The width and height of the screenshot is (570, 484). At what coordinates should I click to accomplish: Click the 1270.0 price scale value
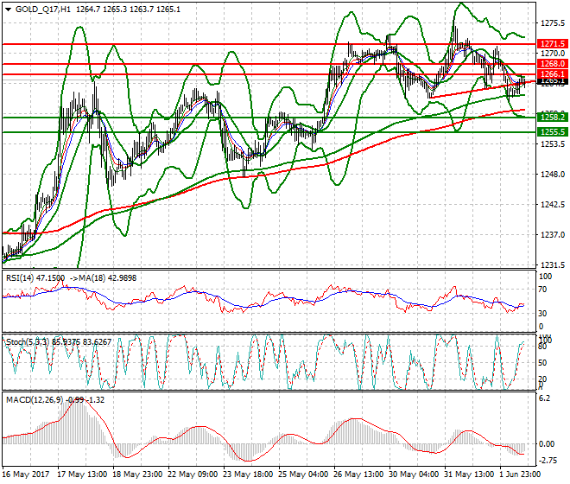(x=553, y=54)
